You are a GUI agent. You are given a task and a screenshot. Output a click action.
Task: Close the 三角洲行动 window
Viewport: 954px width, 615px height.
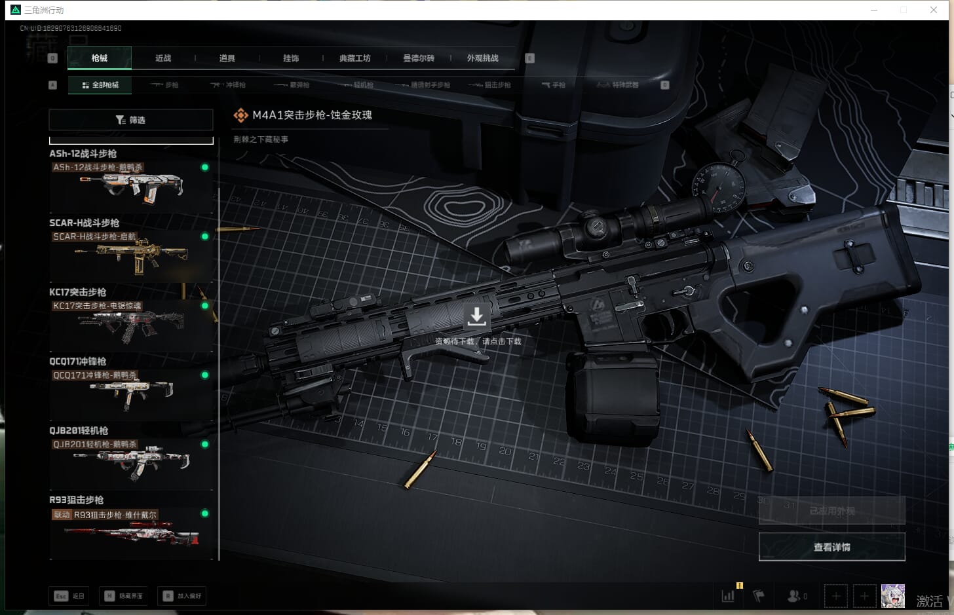point(934,10)
